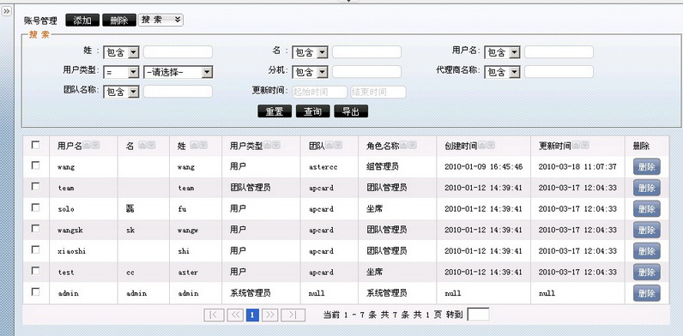Open the 团队名称 condition dropdown

click(121, 92)
